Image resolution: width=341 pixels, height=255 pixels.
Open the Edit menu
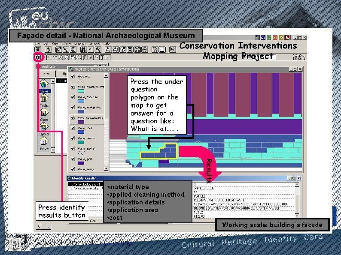coord(46,43)
